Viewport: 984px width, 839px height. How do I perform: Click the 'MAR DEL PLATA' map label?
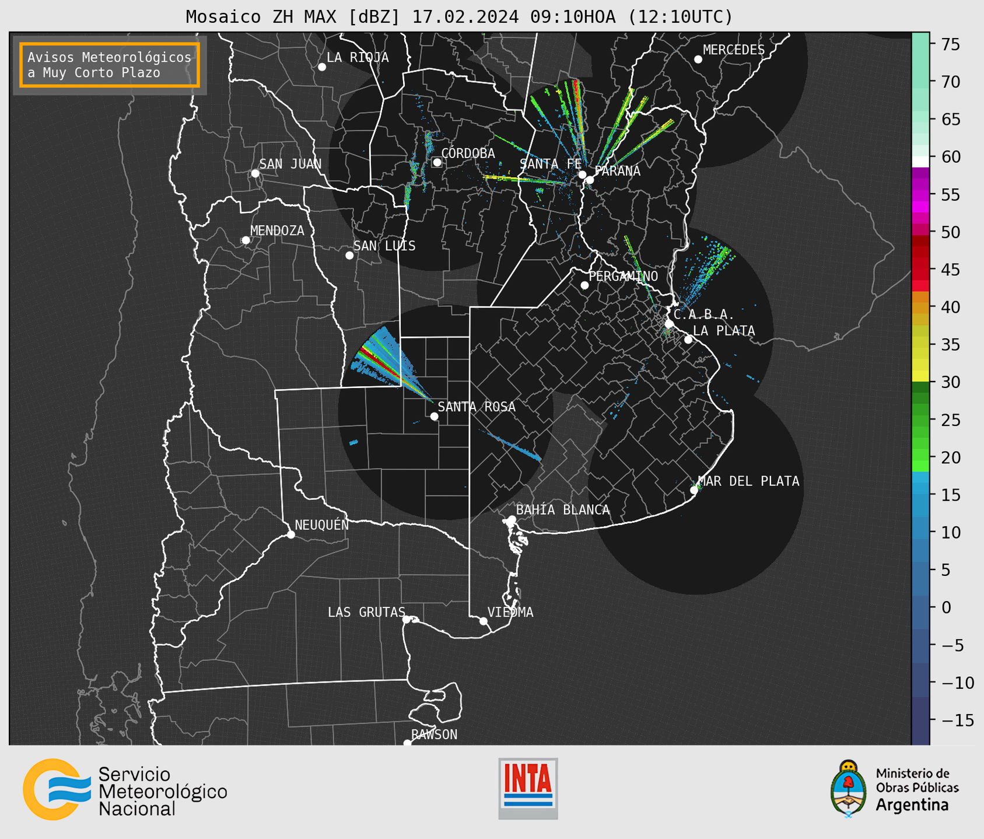pos(748,481)
